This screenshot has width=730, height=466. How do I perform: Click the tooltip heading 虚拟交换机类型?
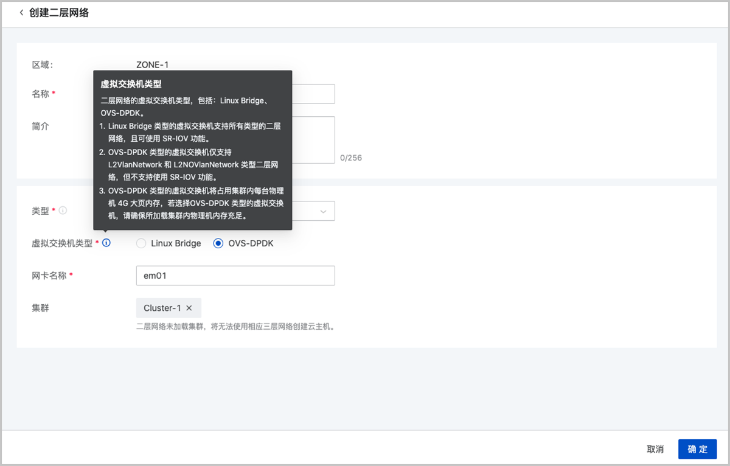click(x=131, y=85)
